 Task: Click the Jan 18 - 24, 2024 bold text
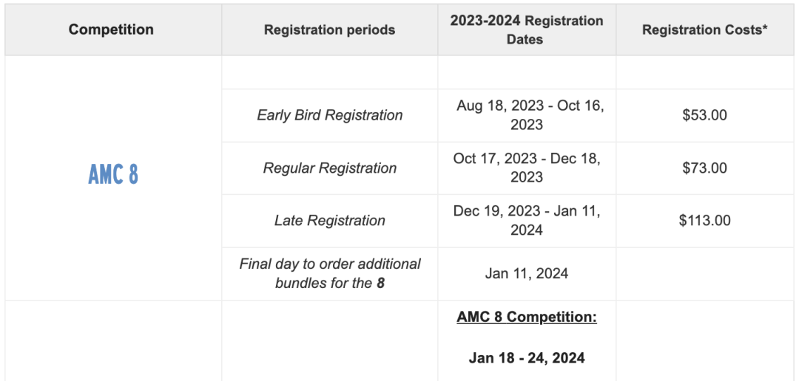[527, 358]
